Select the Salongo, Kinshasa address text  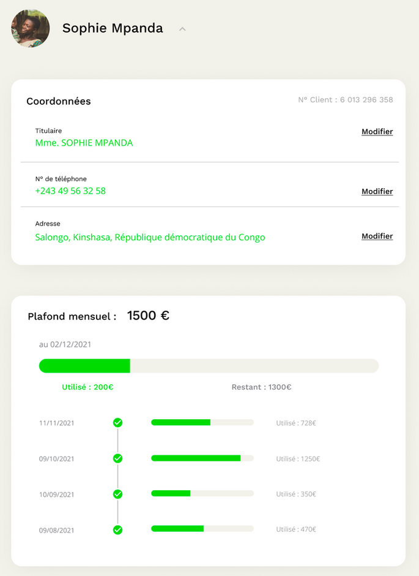150,237
